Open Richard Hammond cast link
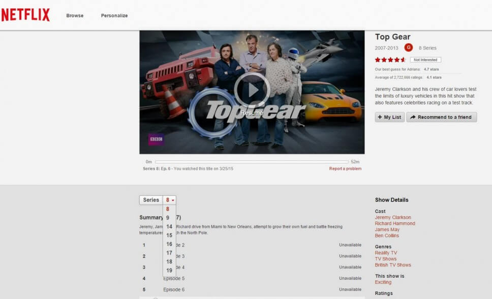Image resolution: width=492 pixels, height=299 pixels. coord(395,223)
